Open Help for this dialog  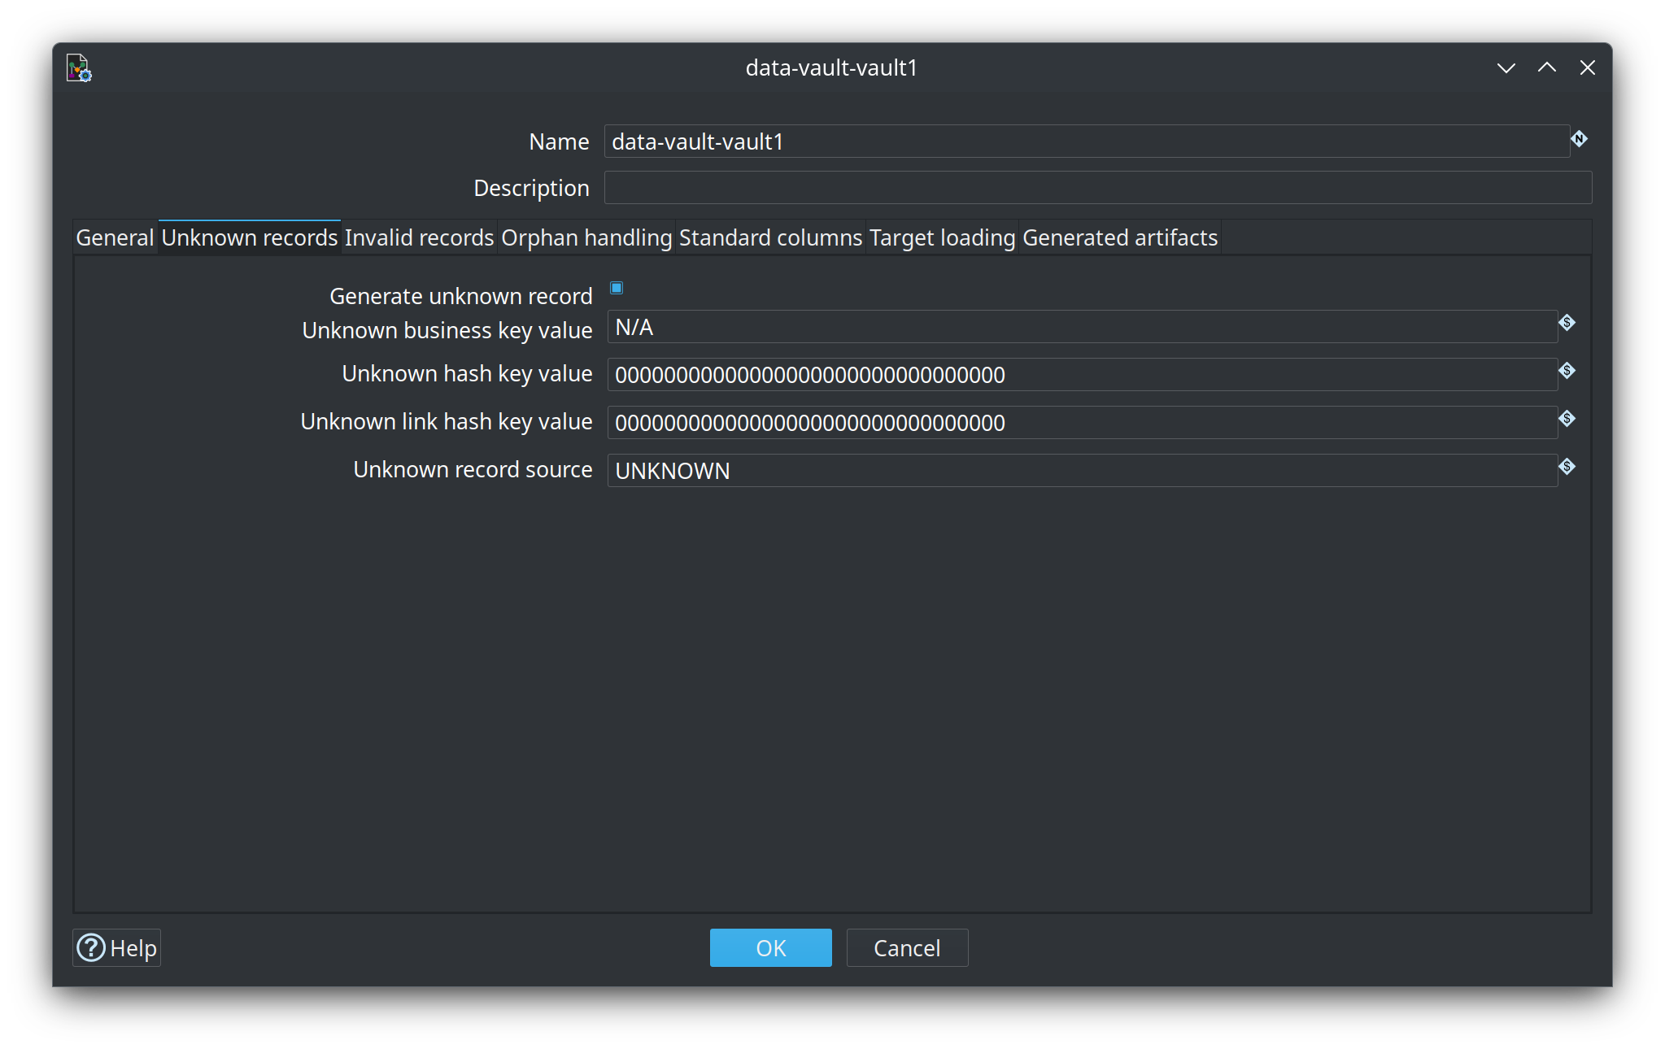tap(116, 948)
